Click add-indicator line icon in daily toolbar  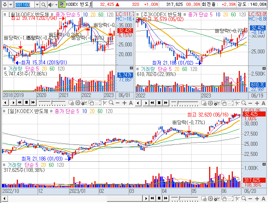tap(217, 198)
